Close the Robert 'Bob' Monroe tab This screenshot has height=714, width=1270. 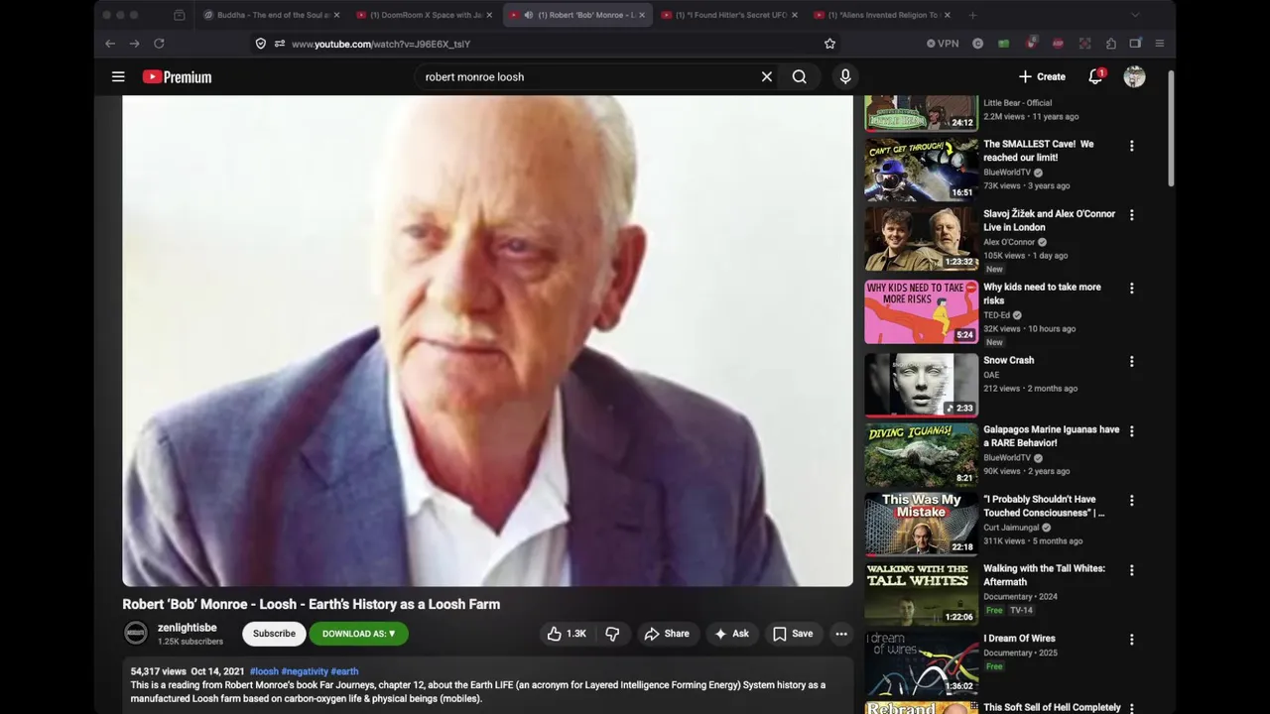pyautogui.click(x=642, y=15)
